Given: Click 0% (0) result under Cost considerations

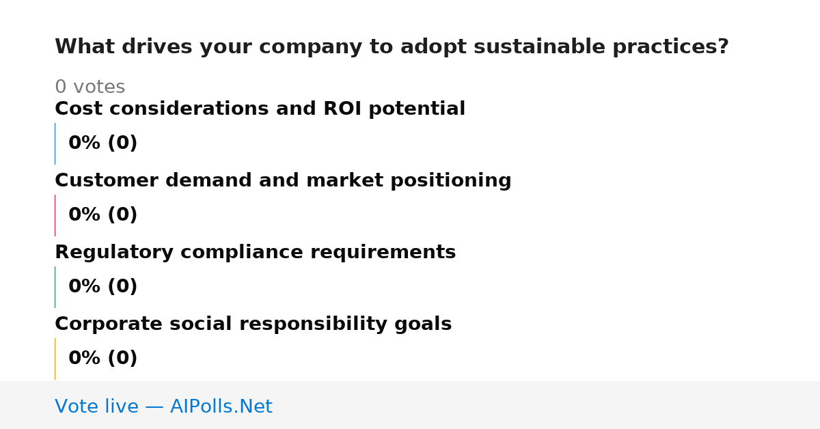Looking at the screenshot, I should pyautogui.click(x=102, y=143).
